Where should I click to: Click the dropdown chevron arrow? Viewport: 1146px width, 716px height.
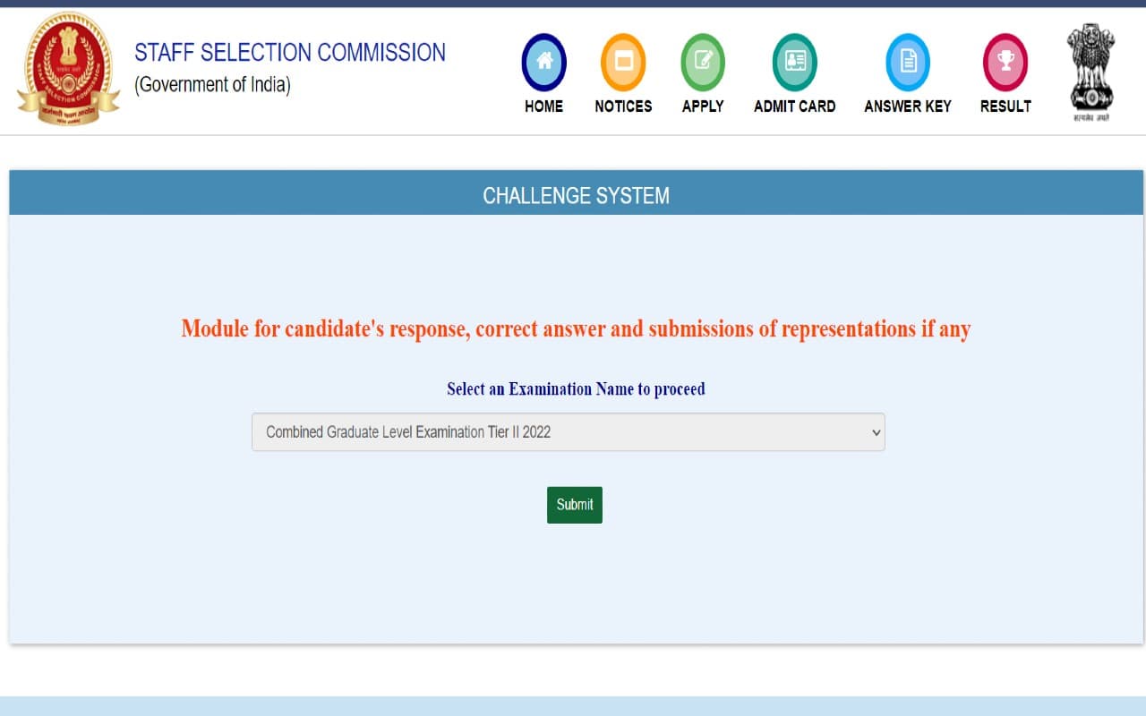876,432
